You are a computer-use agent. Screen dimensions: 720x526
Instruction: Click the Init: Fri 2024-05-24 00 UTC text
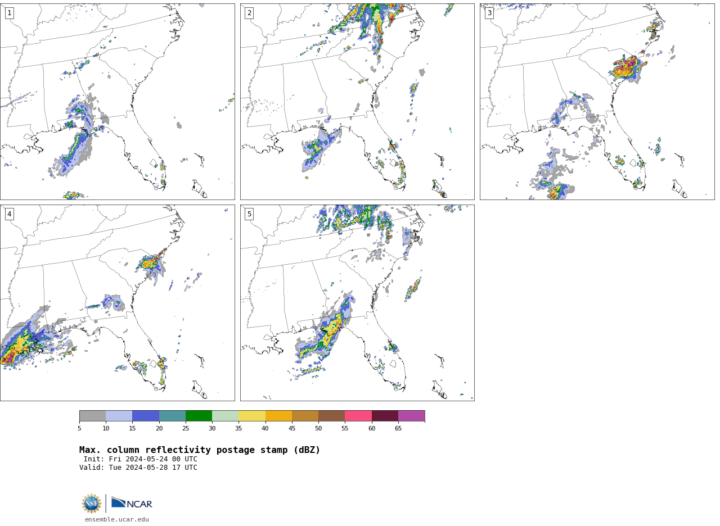[x=141, y=459]
